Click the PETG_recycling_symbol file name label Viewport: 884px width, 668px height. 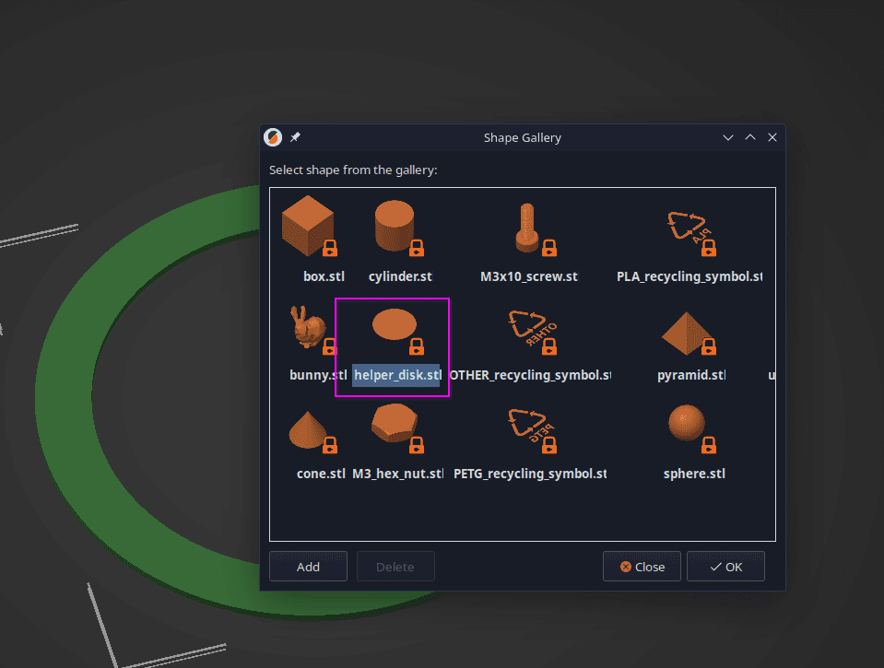tap(530, 474)
